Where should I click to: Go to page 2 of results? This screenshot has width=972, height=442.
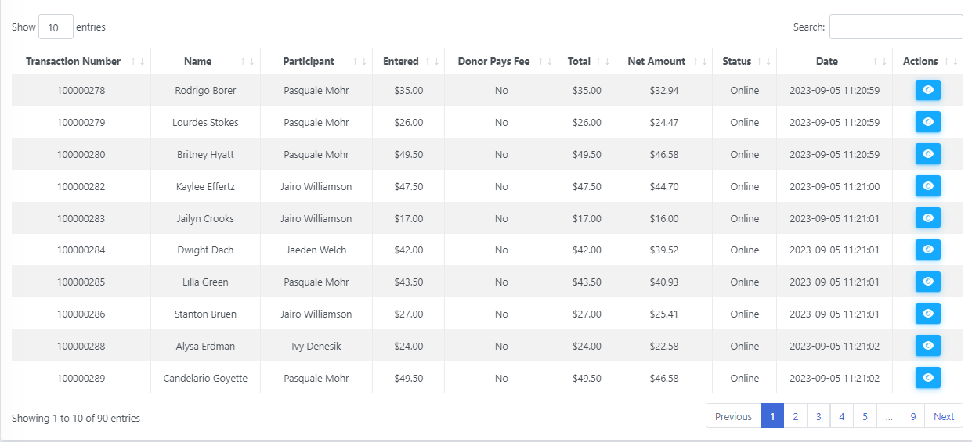tap(795, 416)
